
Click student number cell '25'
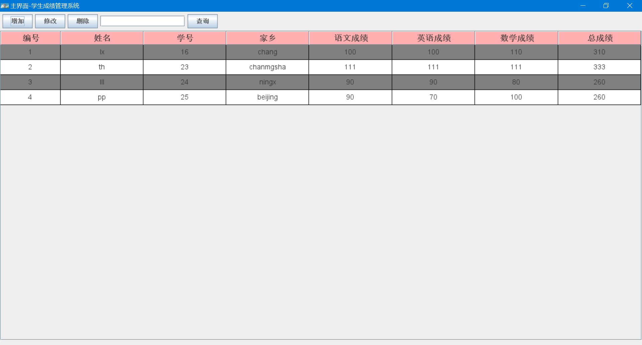[x=185, y=97]
